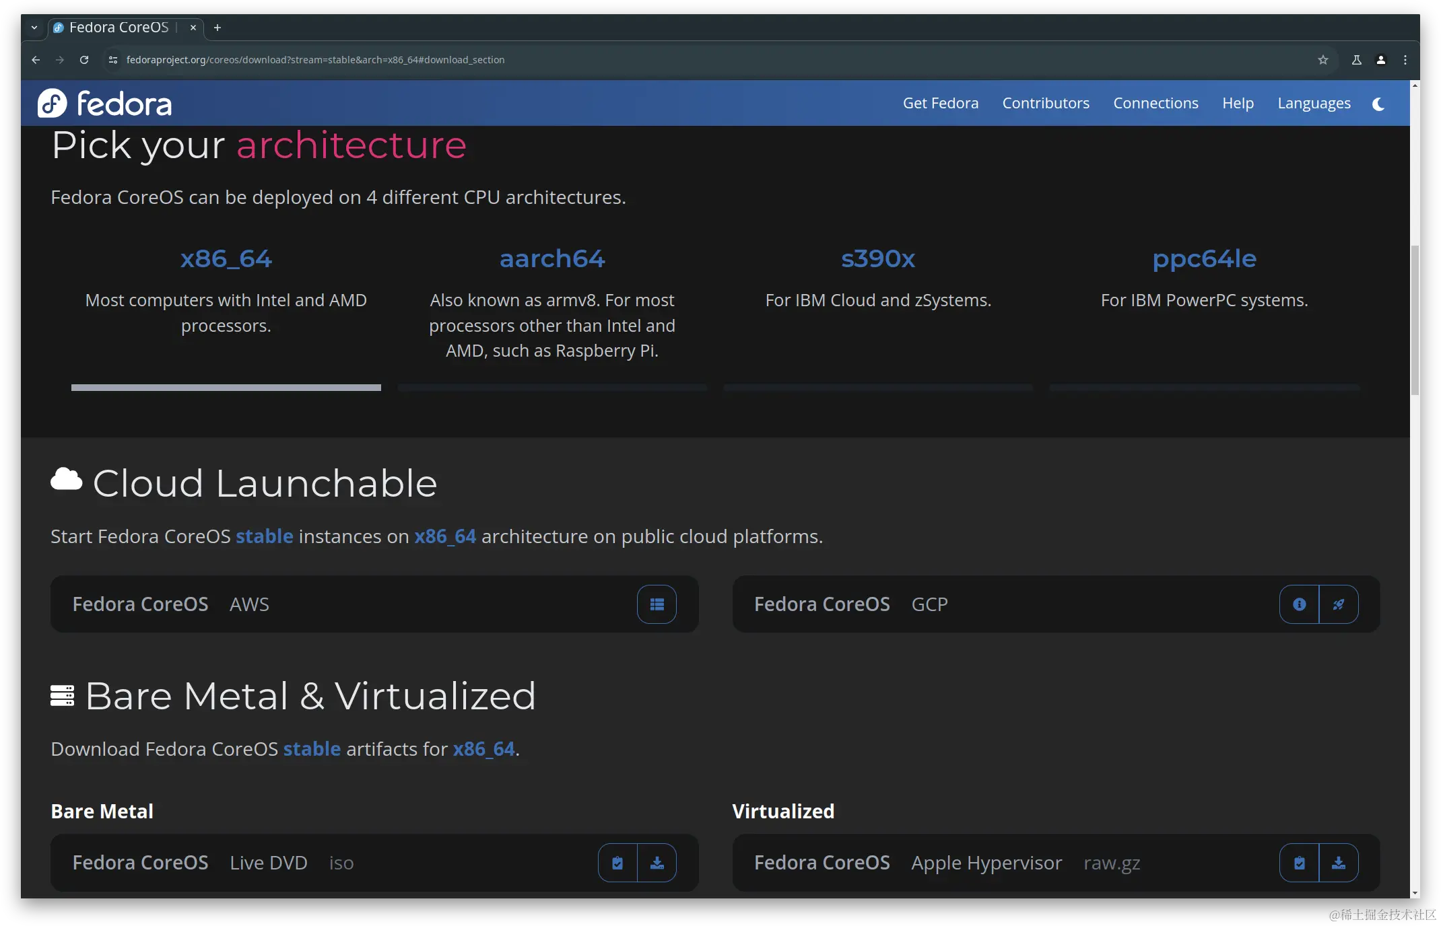
Task: Click the page vertical scrollbar thumb
Action: tap(1415, 320)
